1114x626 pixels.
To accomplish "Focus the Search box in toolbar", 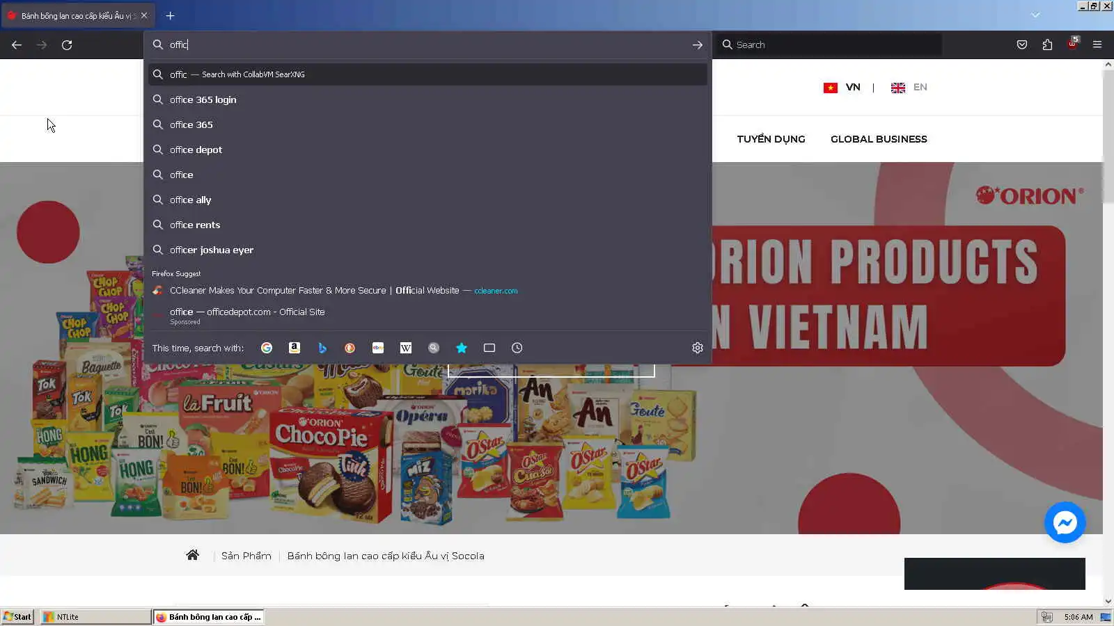I will click(x=829, y=45).
